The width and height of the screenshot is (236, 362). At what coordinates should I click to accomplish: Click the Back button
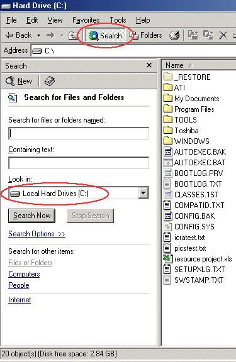[18, 35]
